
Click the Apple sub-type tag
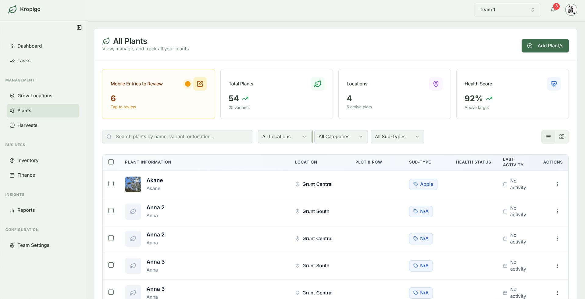click(x=423, y=184)
